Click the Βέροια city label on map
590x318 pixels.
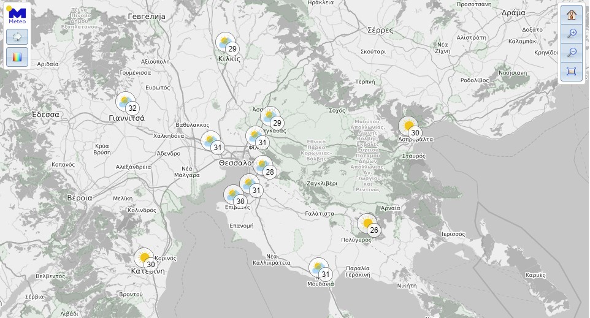[80, 198]
